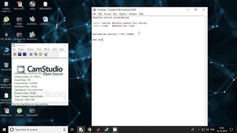Click the ENG language indicator

(212, 130)
